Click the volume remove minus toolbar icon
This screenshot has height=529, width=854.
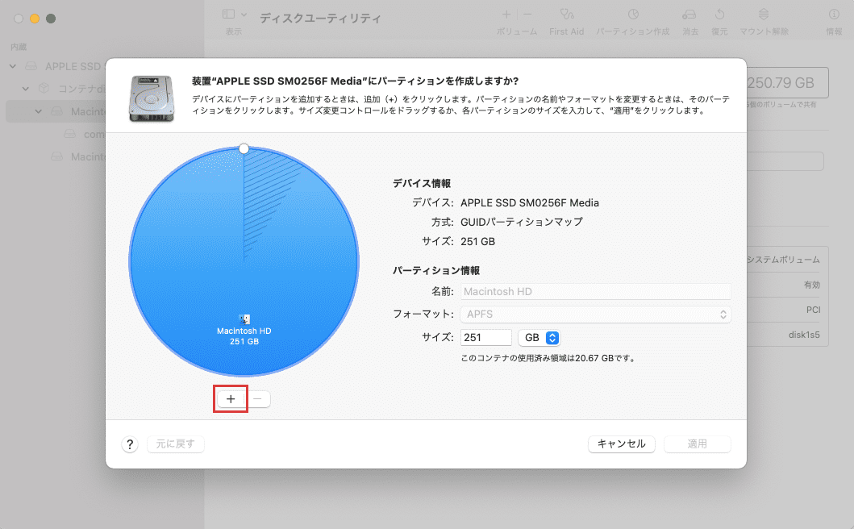[x=527, y=15]
